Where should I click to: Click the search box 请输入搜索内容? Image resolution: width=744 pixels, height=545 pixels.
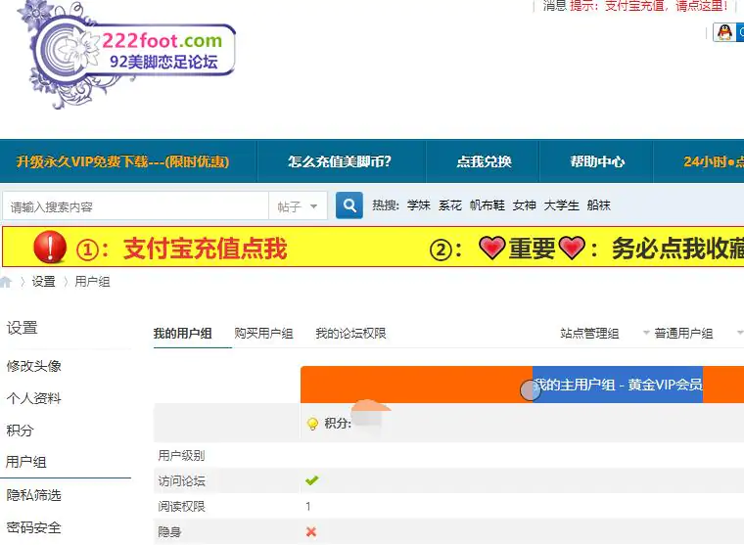136,206
